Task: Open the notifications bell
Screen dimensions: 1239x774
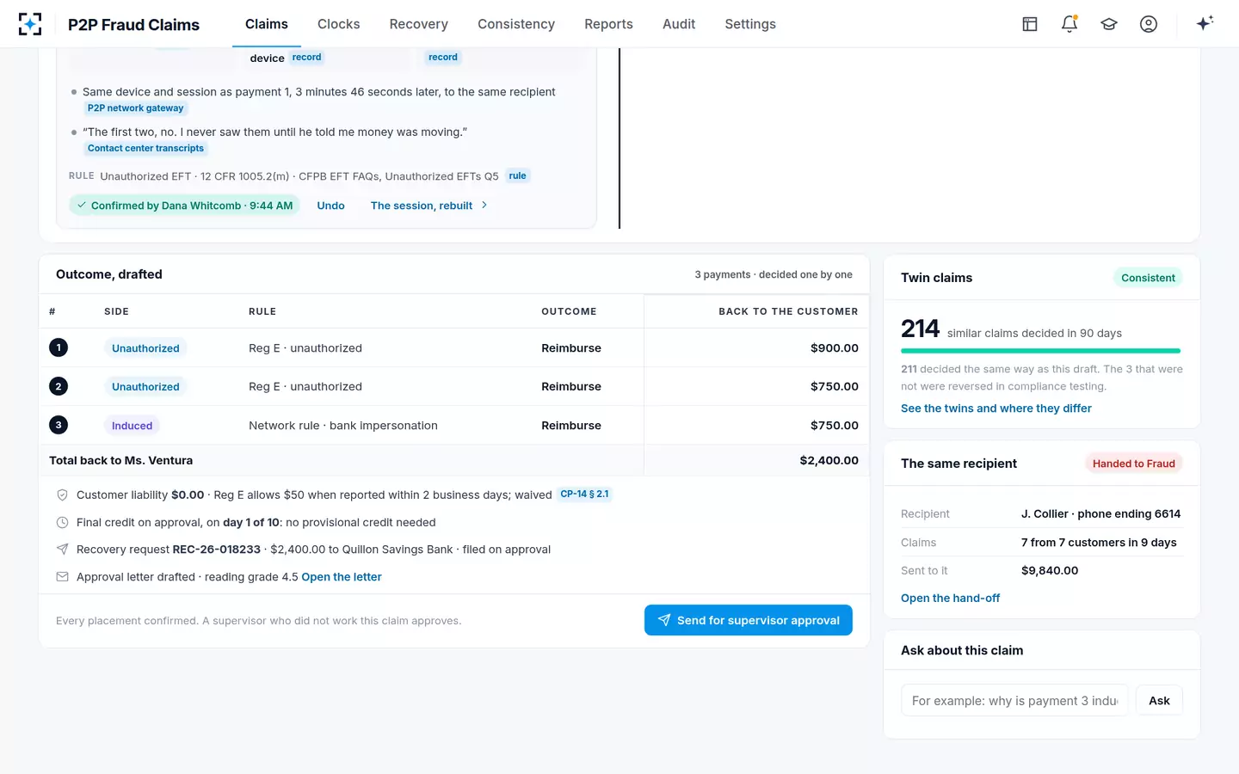Action: click(x=1069, y=24)
